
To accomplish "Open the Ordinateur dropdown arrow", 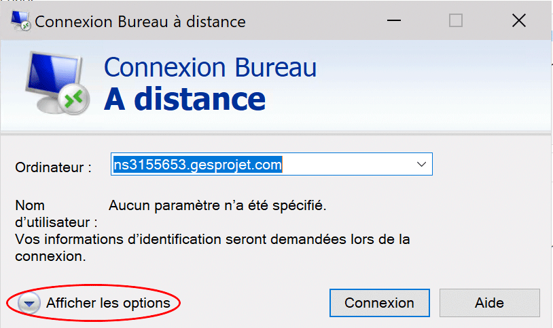I will click(421, 164).
